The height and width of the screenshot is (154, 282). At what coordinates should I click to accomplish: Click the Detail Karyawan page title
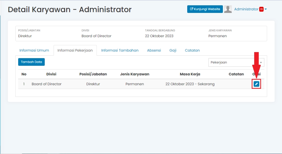(70, 10)
